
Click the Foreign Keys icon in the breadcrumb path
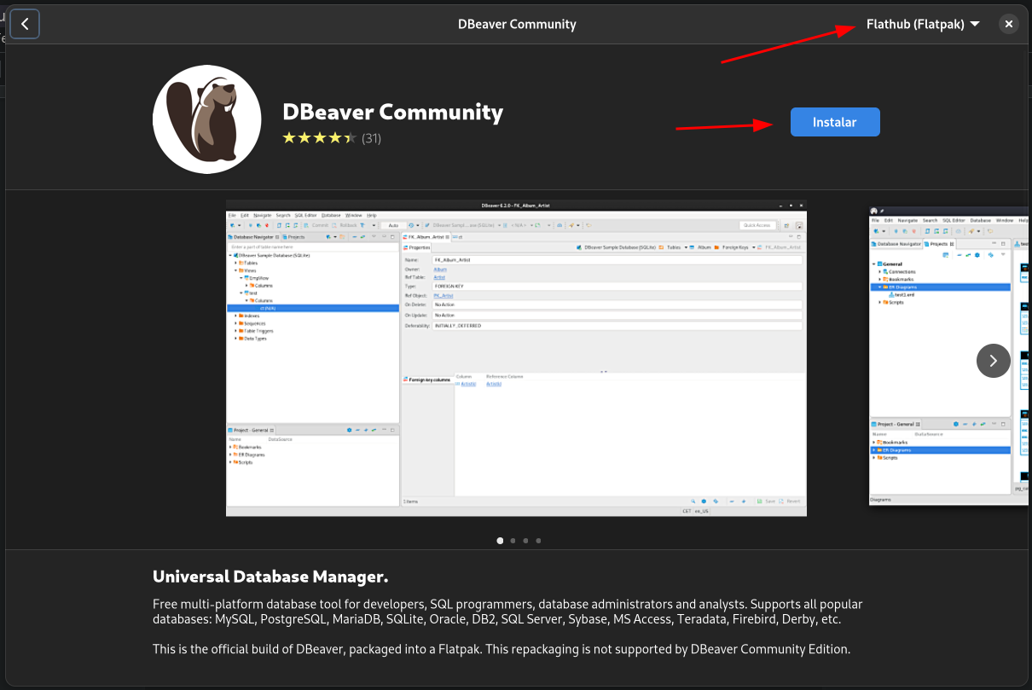point(717,246)
